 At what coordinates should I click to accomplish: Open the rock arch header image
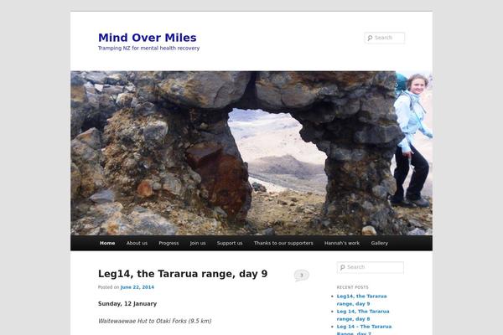click(251, 153)
